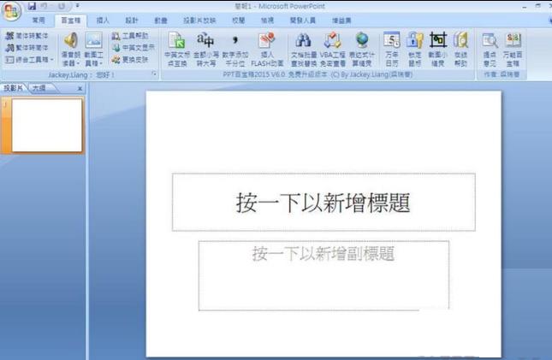Open 万能百宝箱 open-book icon
The width and height of the screenshot is (552, 360).
(513, 50)
